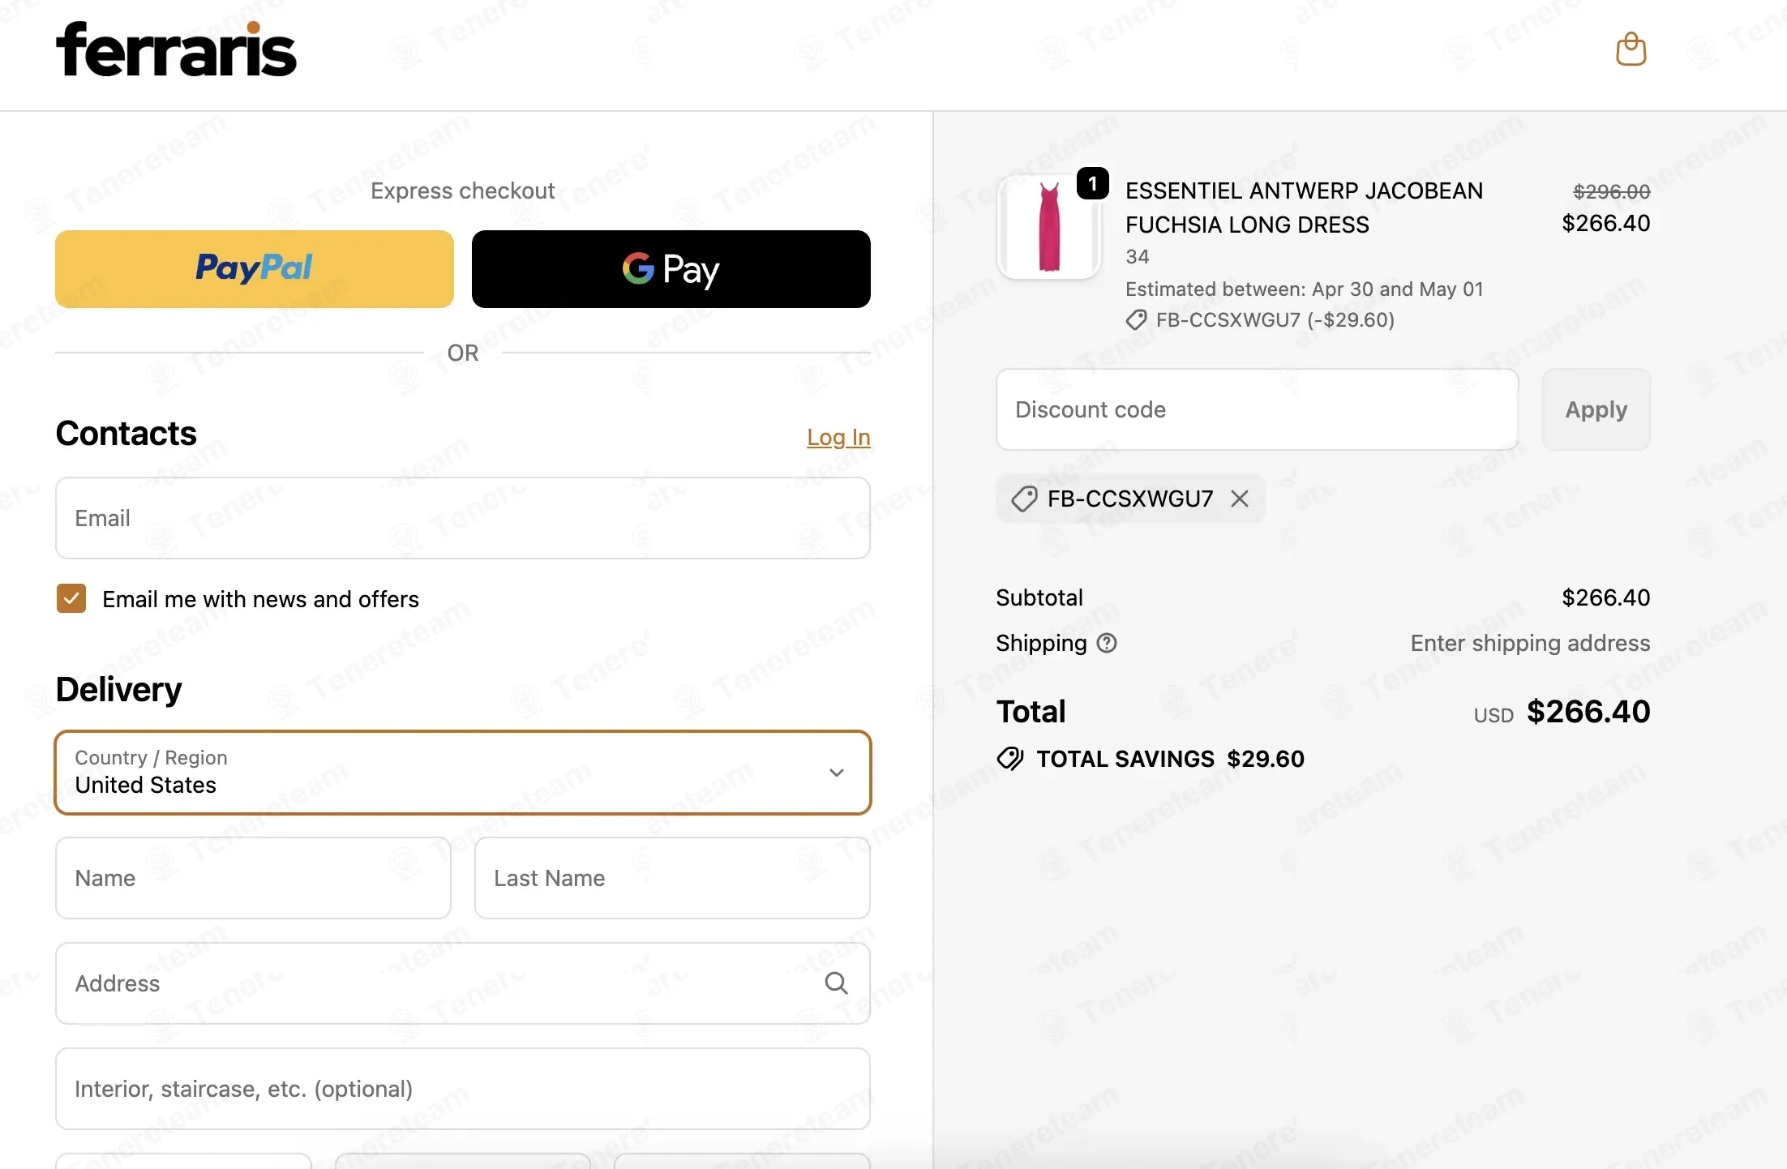Uncheck Email me with news and offers
This screenshot has width=1787, height=1169.
click(71, 598)
